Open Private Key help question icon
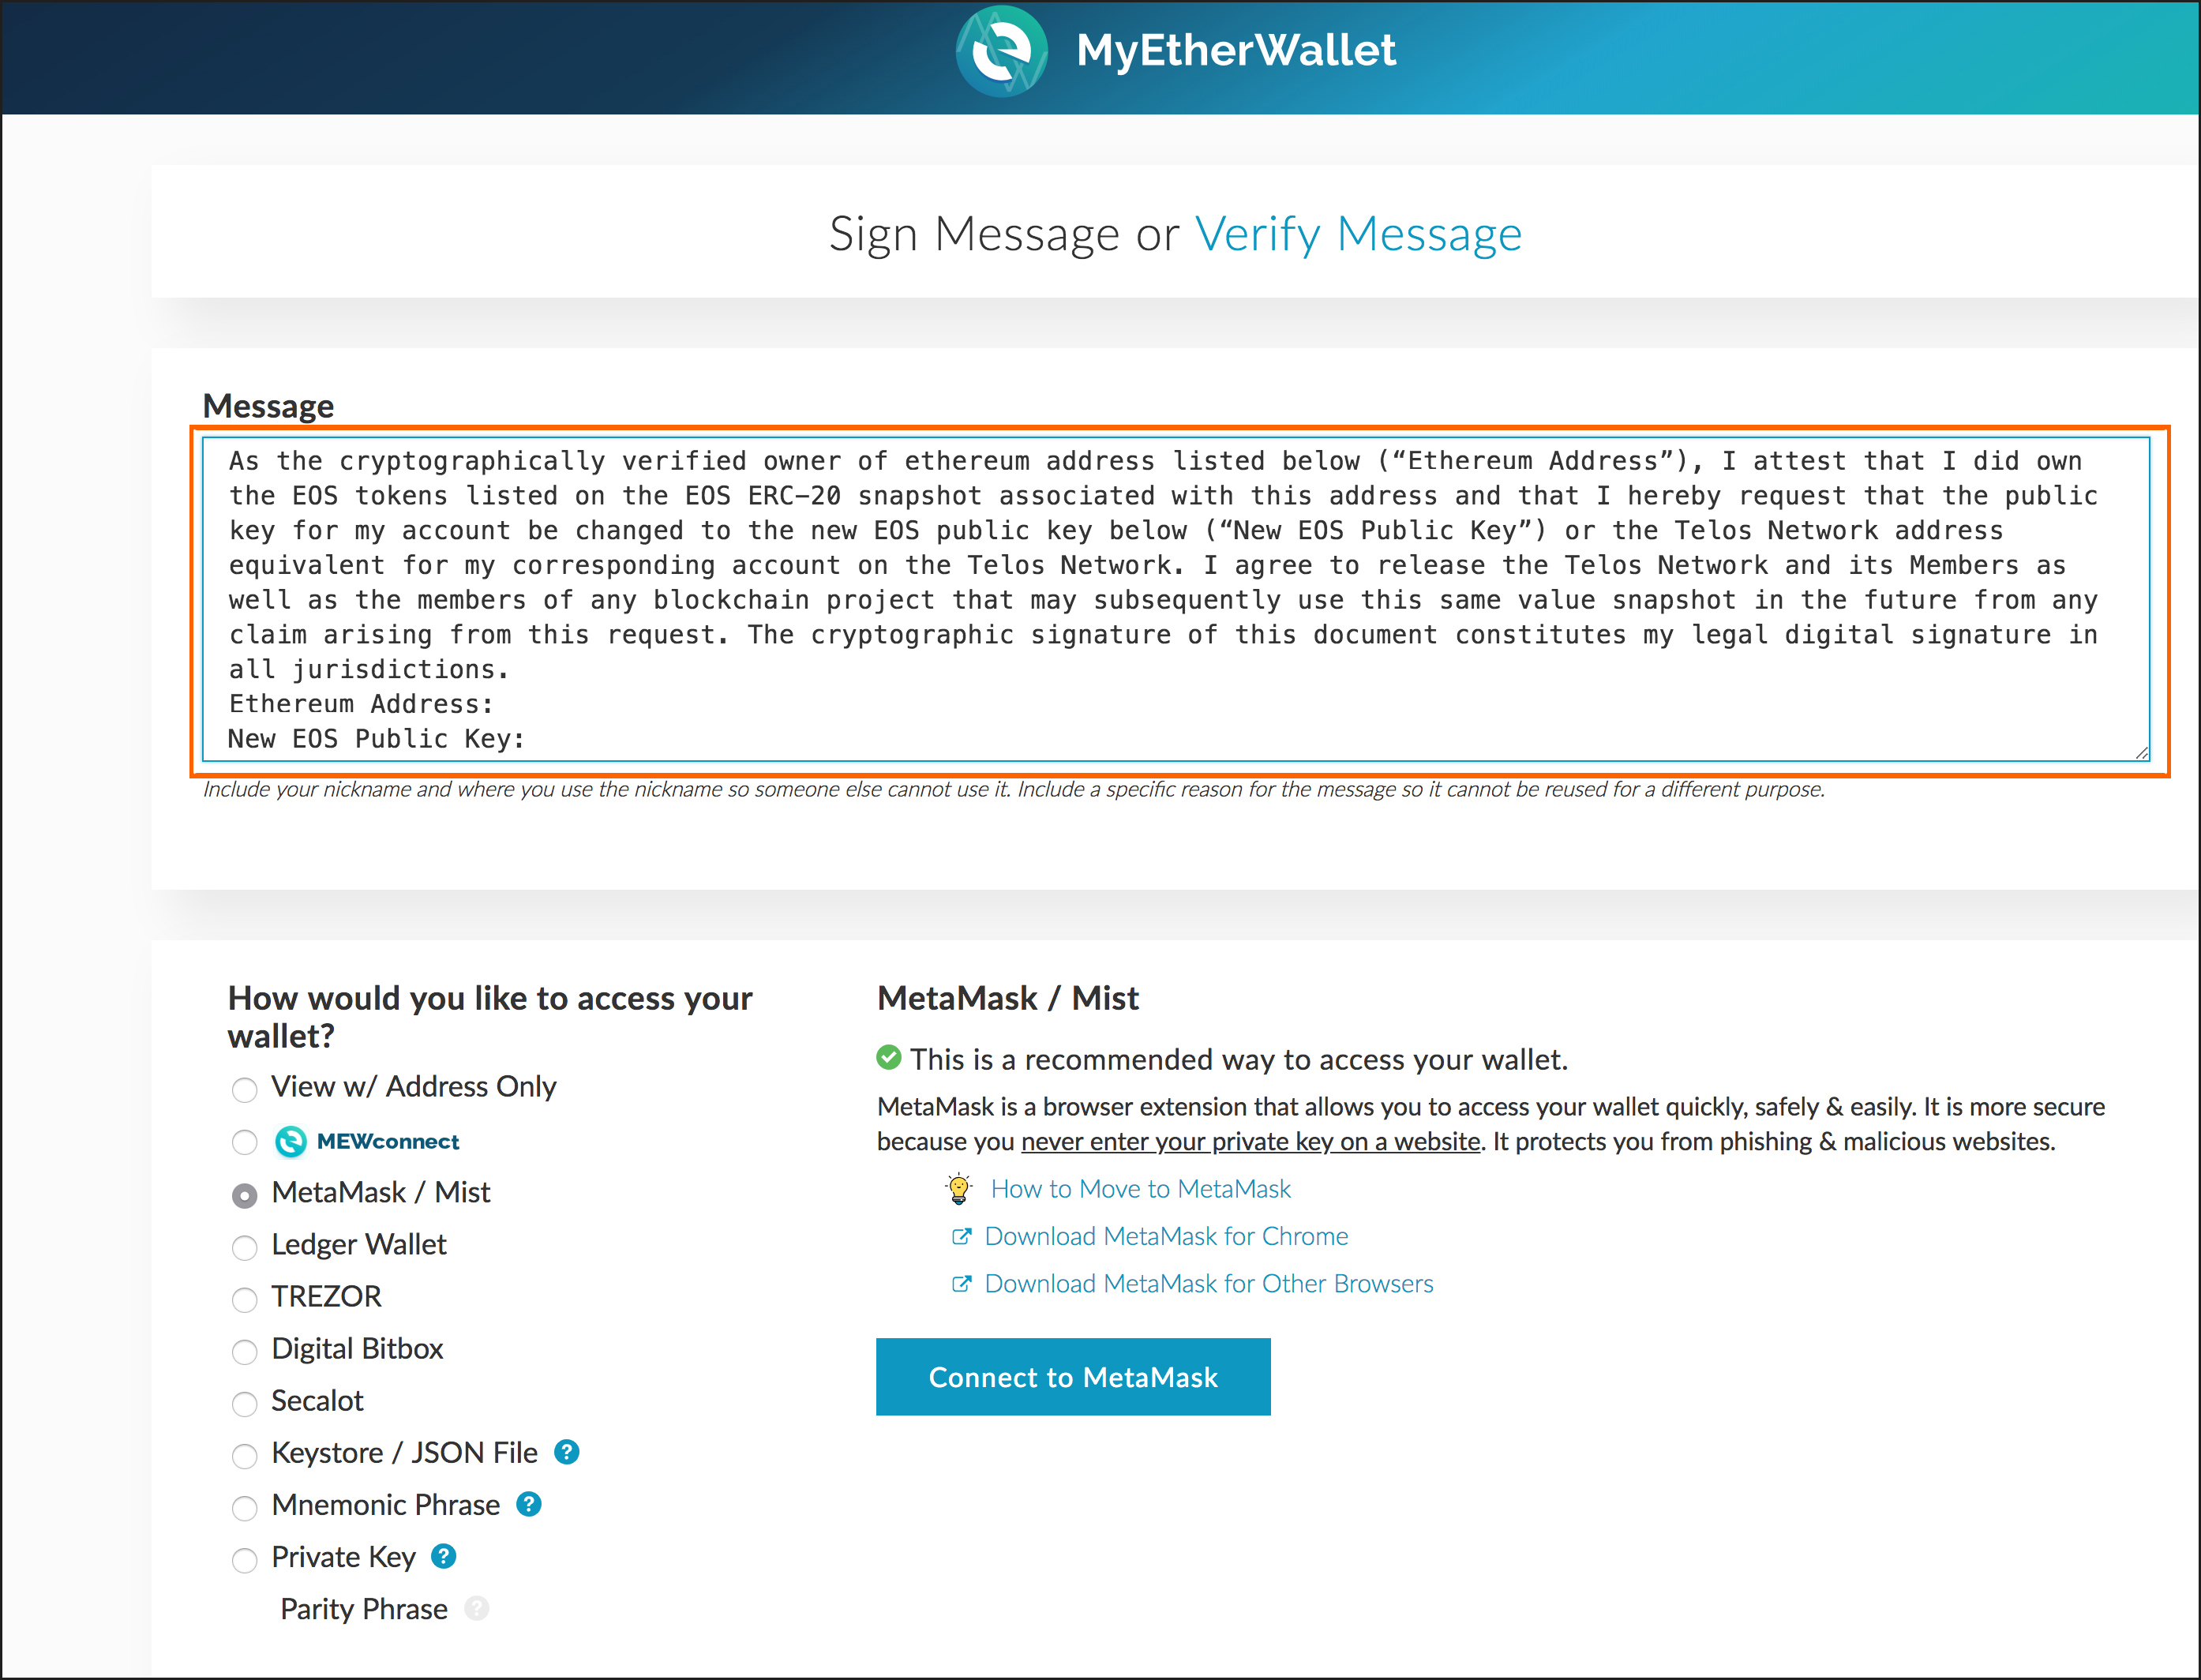This screenshot has width=2201, height=1680. point(444,1556)
